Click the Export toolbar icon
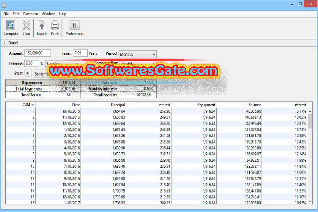This screenshot has height=212, width=318. 42,28
